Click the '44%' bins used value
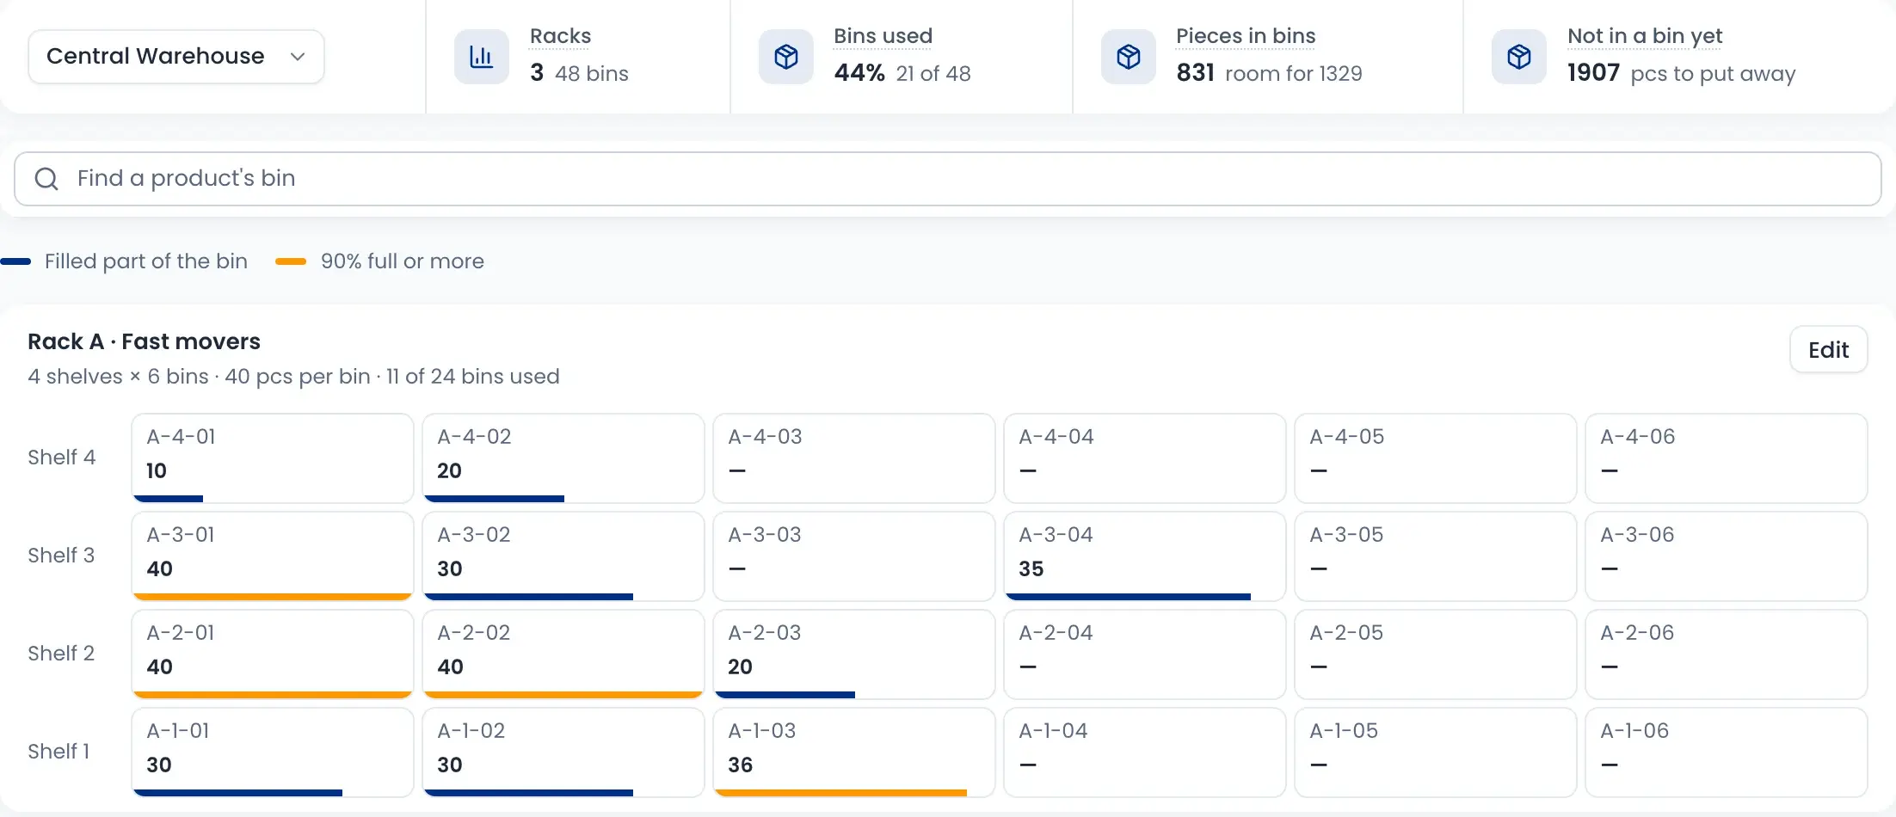 click(859, 73)
